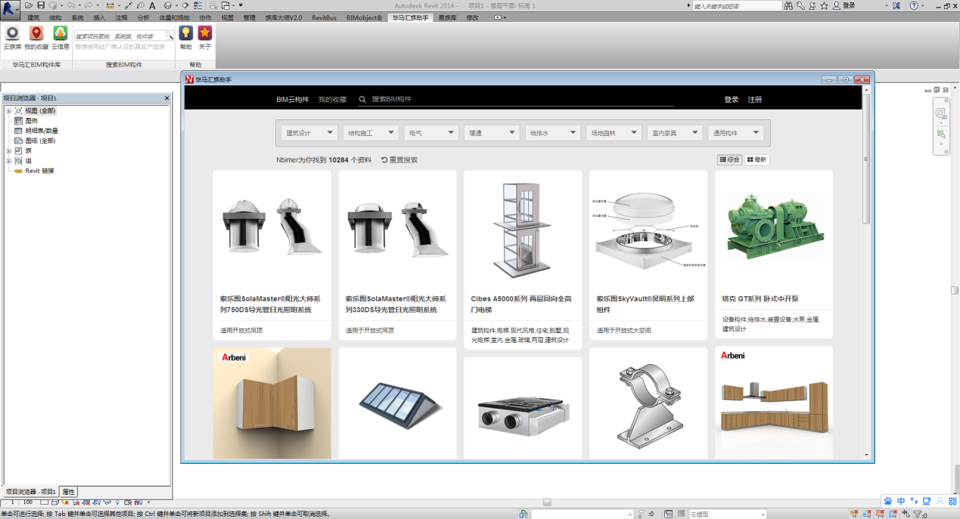Viewport: 960px width, 519px height.
Task: Open the 建筑设计 category dropdown
Action: [309, 133]
